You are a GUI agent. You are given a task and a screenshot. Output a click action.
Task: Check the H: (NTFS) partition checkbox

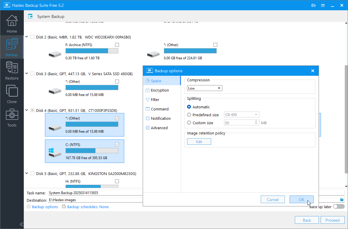coord(117,181)
